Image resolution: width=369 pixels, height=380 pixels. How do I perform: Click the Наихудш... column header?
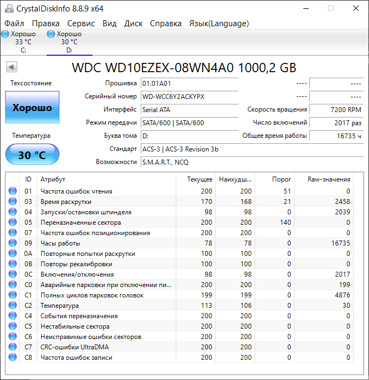pyautogui.click(x=235, y=179)
